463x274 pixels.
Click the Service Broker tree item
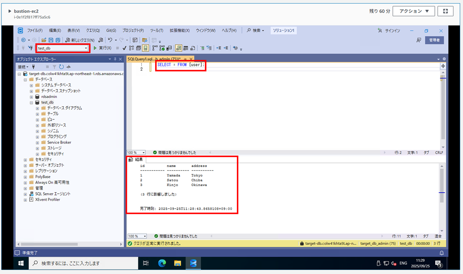click(59, 142)
